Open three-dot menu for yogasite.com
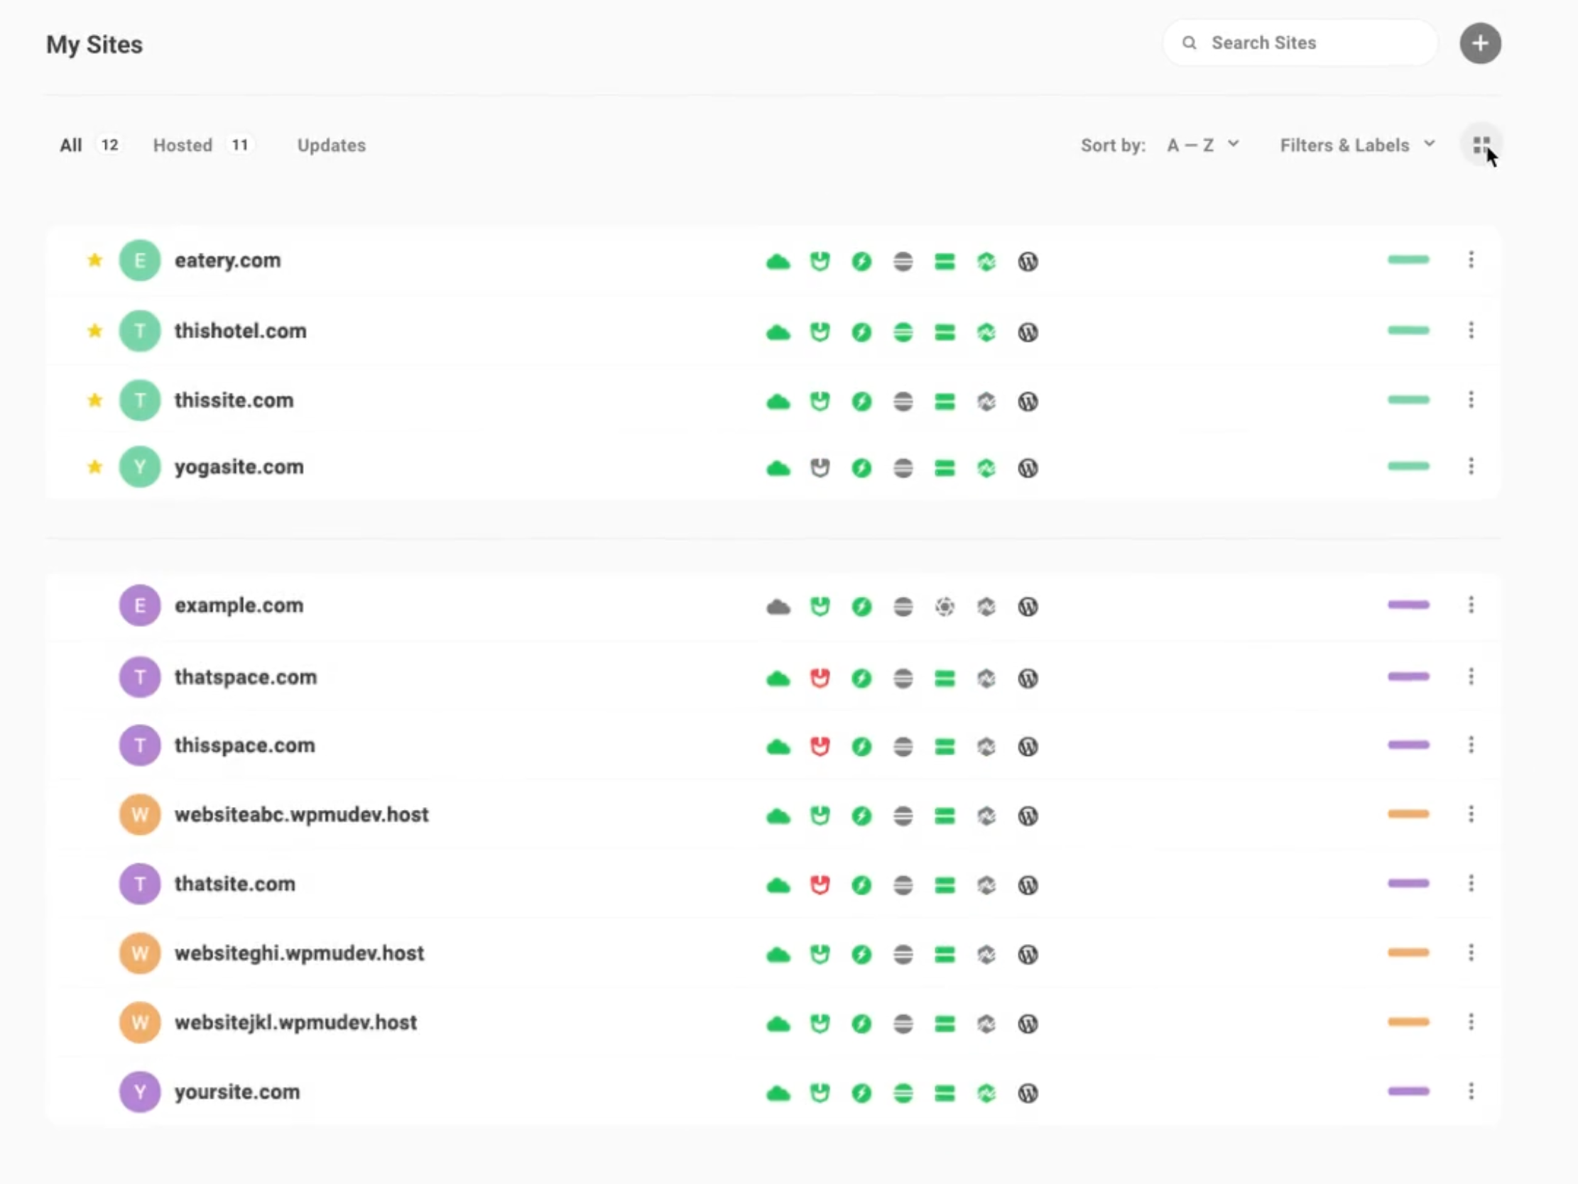Image resolution: width=1578 pixels, height=1184 pixels. coord(1471,466)
